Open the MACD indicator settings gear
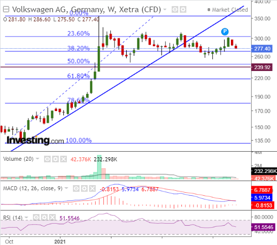The image size is (277, 245). pos(84,189)
